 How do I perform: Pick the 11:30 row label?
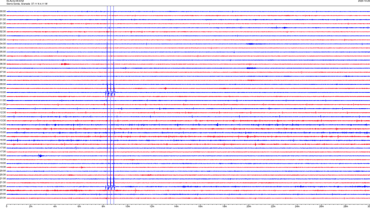point(3,104)
